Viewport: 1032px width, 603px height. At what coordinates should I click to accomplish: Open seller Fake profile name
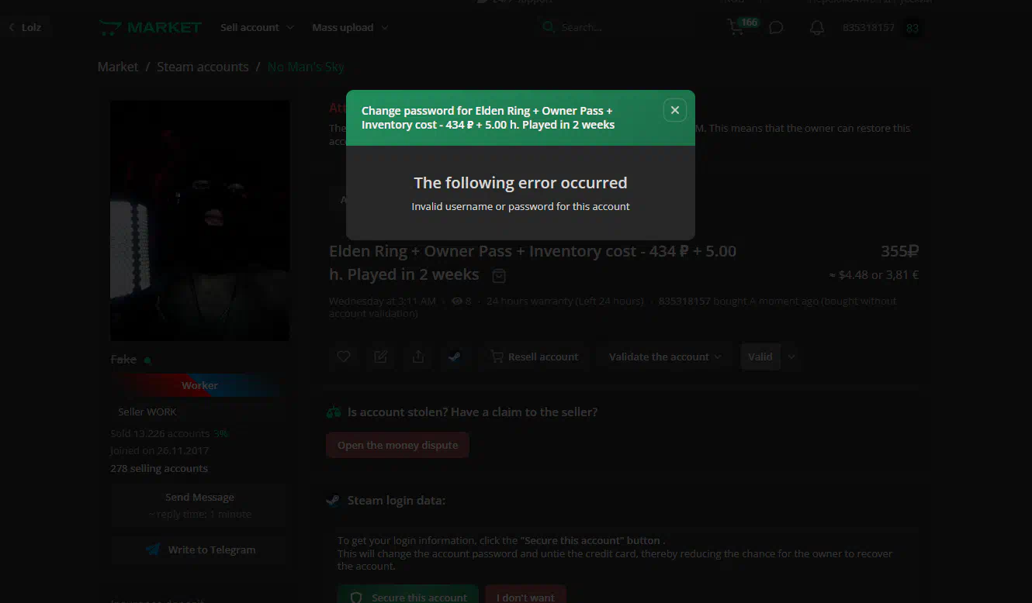tap(124, 359)
